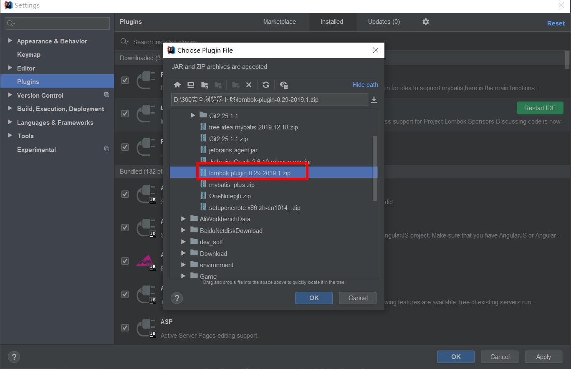
Task: Click Apply in Settings window
Action: click(x=543, y=357)
